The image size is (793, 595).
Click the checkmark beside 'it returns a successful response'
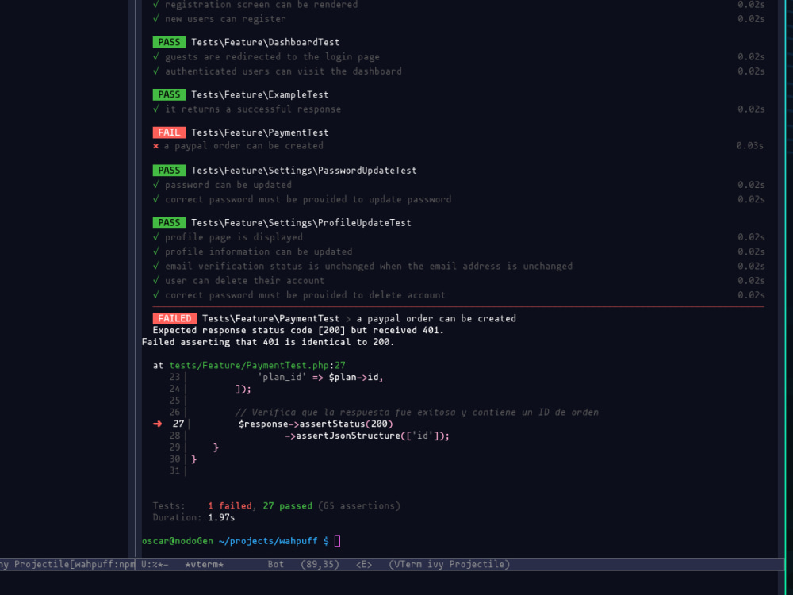pos(156,109)
